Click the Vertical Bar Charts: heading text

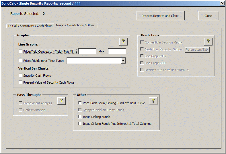34,68
